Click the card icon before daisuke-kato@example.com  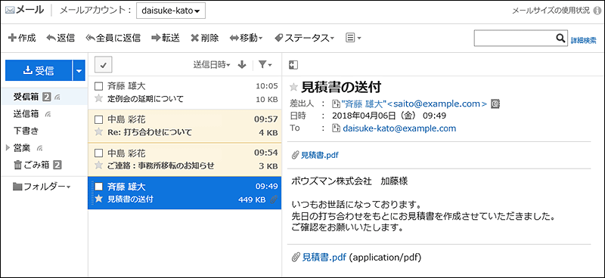337,128
